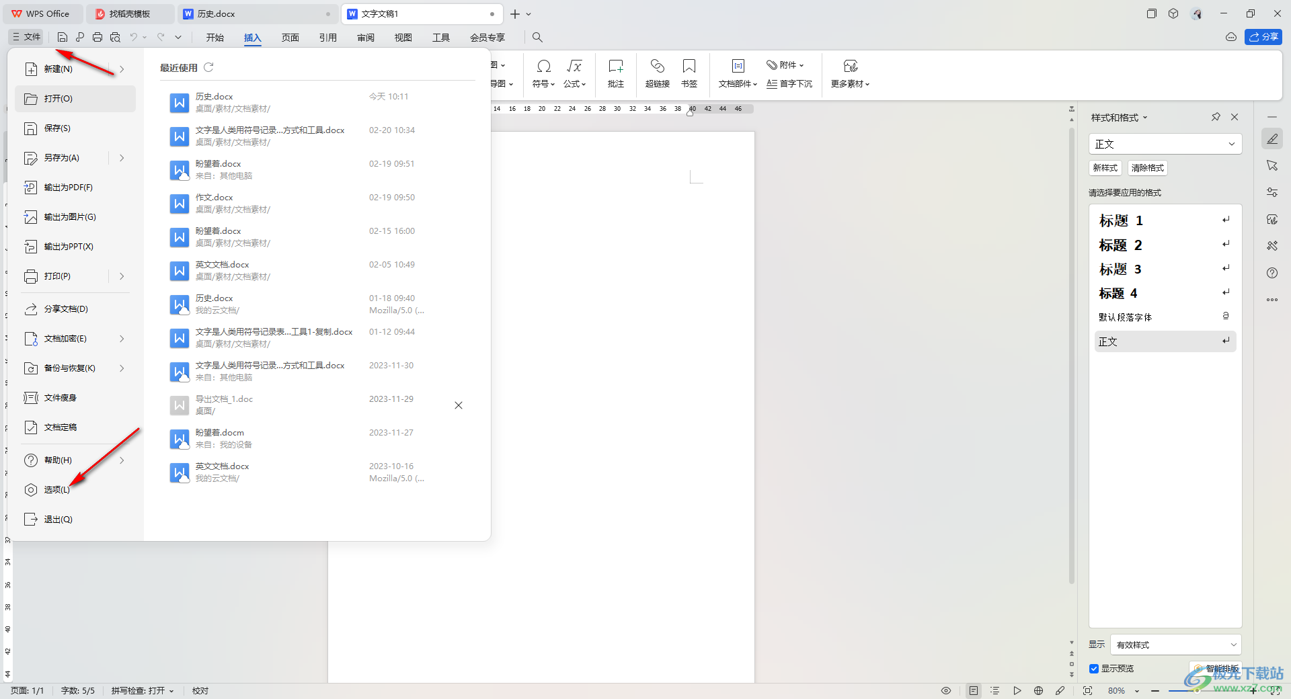Switch to the 历史.docx document tab

(258, 13)
